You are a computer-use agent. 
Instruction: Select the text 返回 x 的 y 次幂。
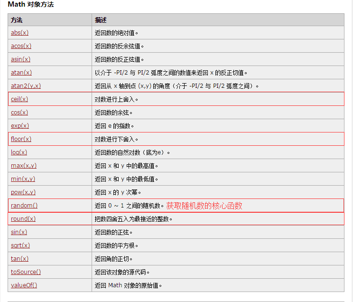[118, 192]
